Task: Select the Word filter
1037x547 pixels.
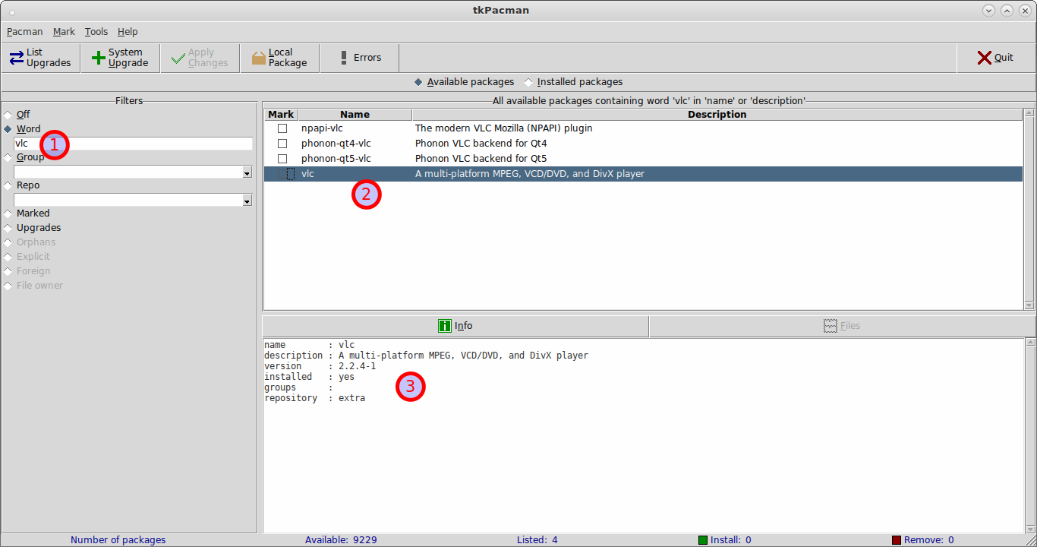Action: click(22, 129)
